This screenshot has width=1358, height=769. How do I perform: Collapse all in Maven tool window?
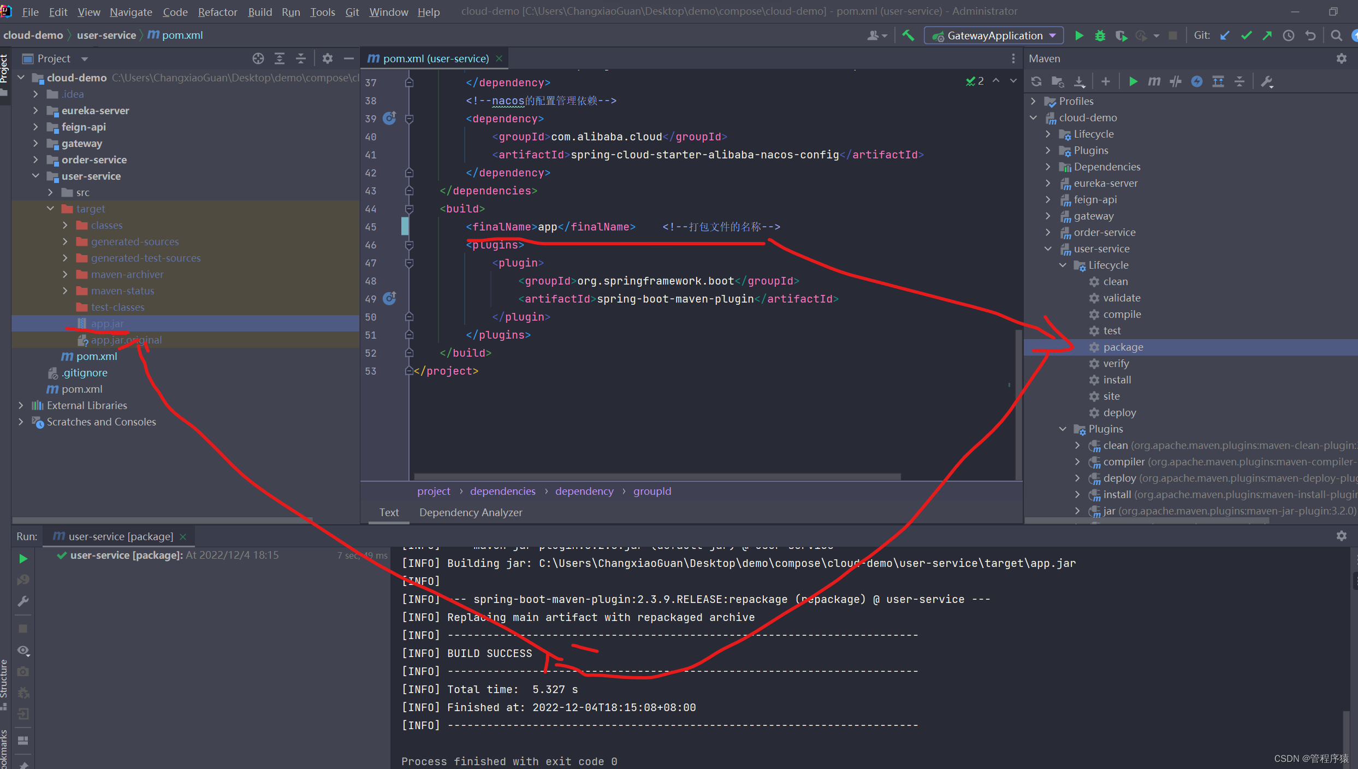[x=1240, y=81]
